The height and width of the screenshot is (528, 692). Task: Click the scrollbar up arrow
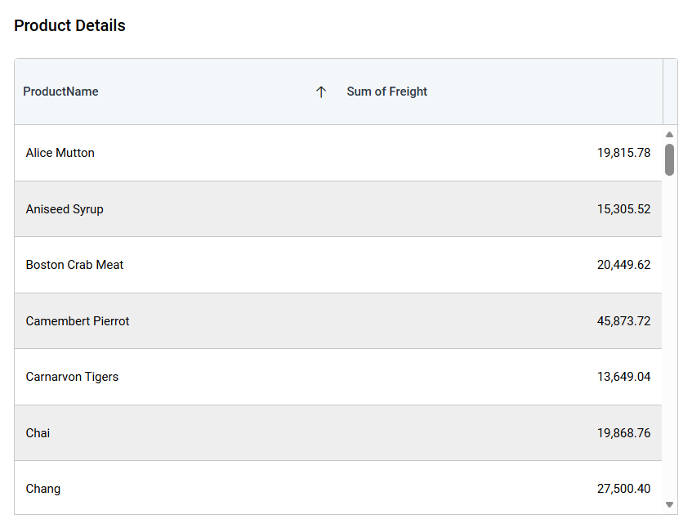[x=670, y=135]
